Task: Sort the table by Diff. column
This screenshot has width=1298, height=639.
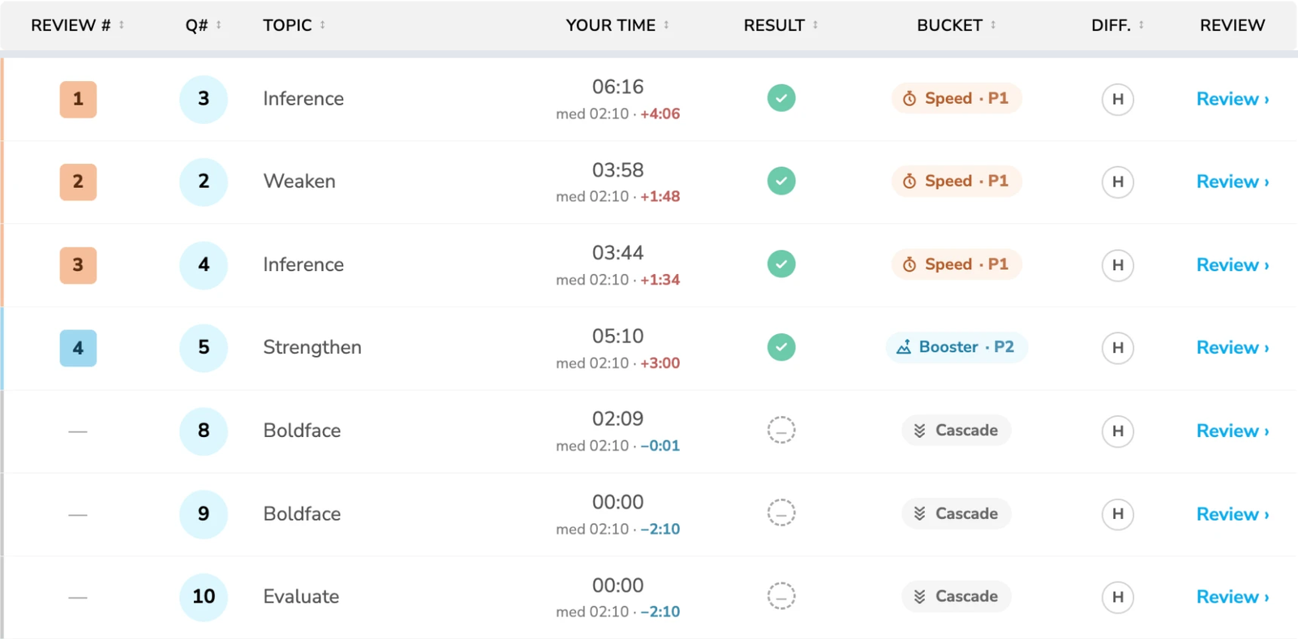Action: point(1117,25)
